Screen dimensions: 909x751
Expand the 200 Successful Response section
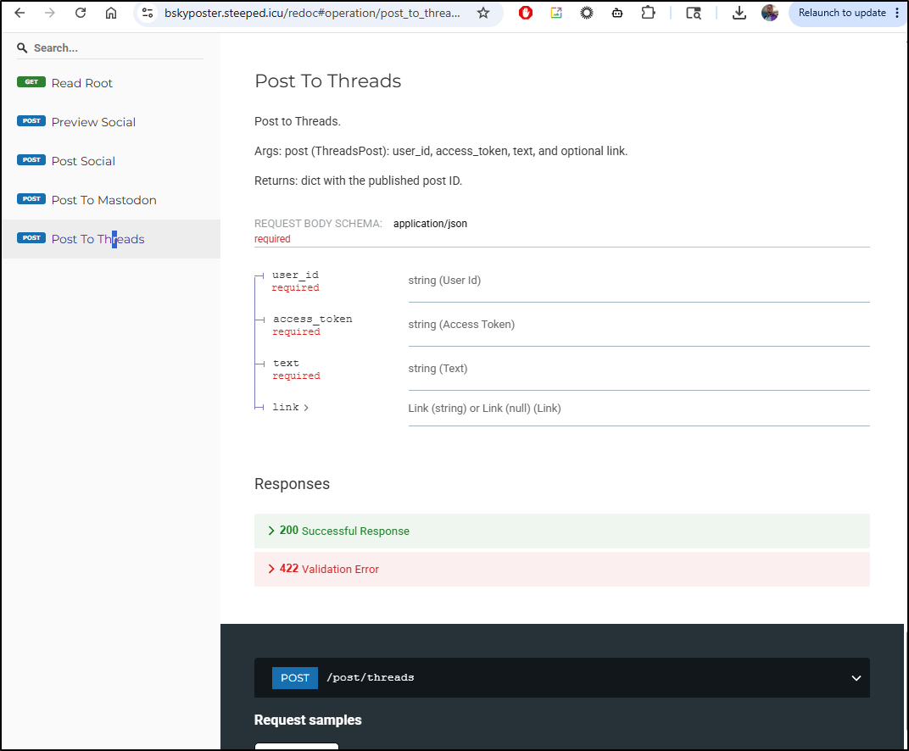pyautogui.click(x=561, y=531)
